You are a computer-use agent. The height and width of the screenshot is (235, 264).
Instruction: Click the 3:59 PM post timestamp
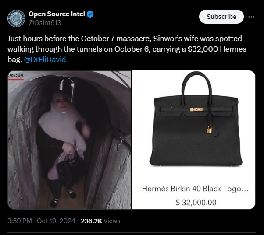pyautogui.click(x=20, y=221)
